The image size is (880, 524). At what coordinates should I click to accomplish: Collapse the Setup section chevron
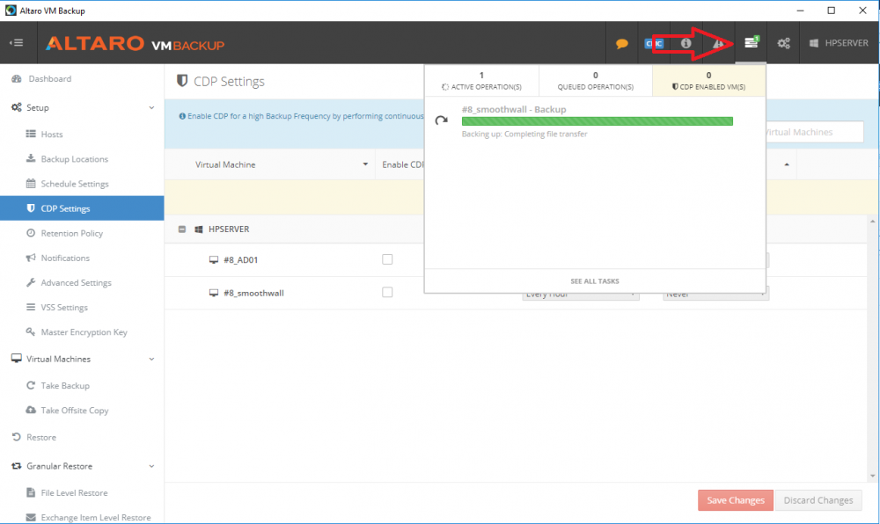tap(151, 107)
